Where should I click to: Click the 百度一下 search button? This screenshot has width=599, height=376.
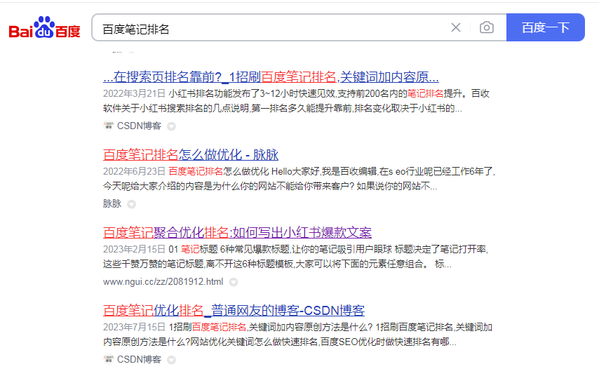546,27
